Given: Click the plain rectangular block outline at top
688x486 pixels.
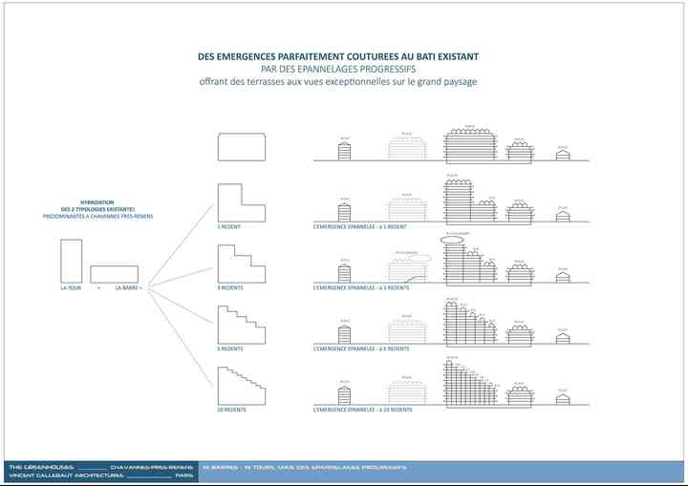Looking at the screenshot, I should (242, 146).
